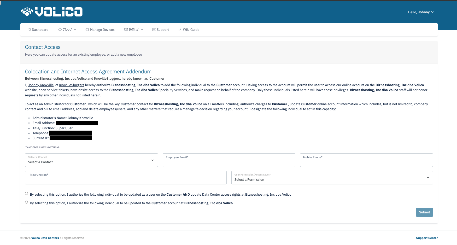
Task: Focus the Employee Email field
Action: point(229,160)
